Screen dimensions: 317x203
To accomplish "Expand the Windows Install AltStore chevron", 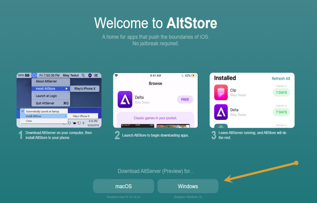I will [x=66, y=116].
